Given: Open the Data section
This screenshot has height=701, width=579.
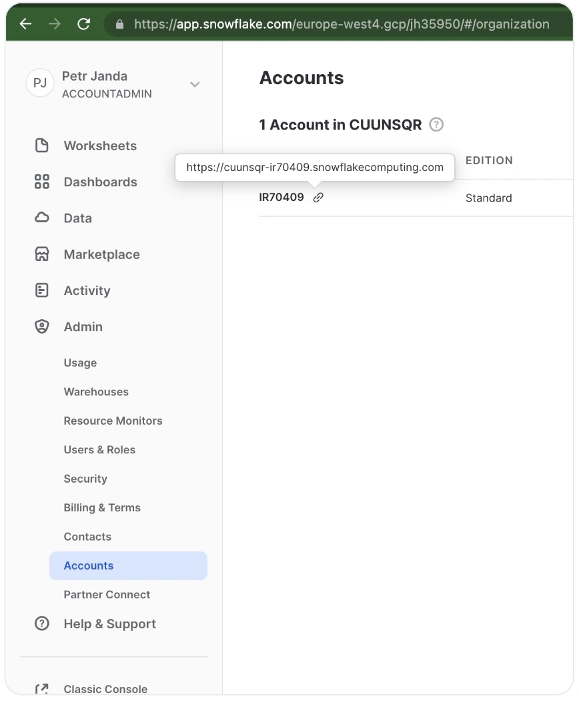Looking at the screenshot, I should 78,218.
